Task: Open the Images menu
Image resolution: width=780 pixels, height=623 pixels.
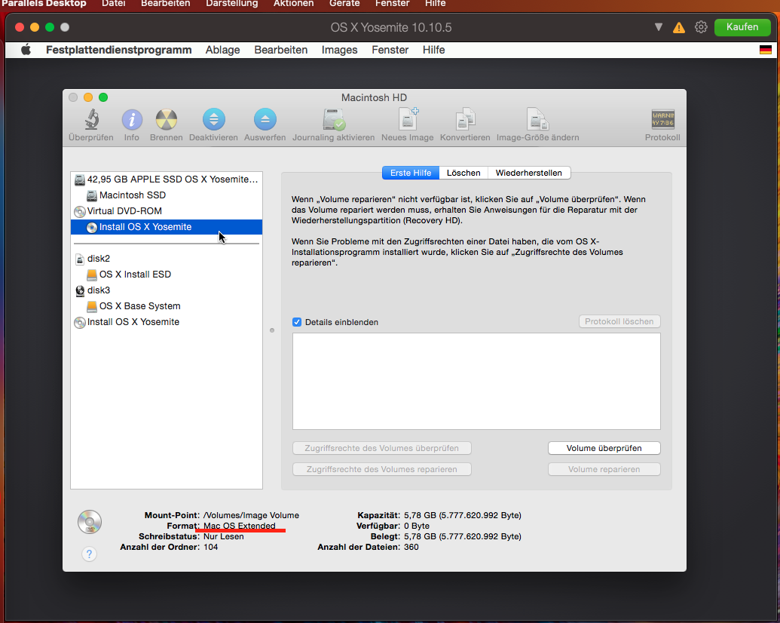Action: click(x=340, y=50)
